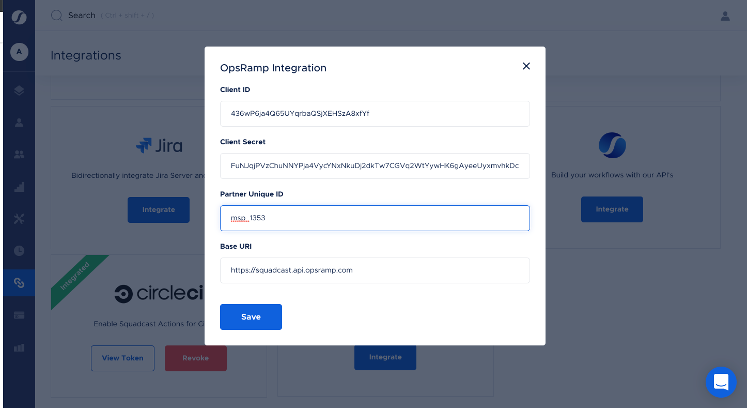Click Integrate on the API workflows card
747x408 pixels.
[x=612, y=209]
